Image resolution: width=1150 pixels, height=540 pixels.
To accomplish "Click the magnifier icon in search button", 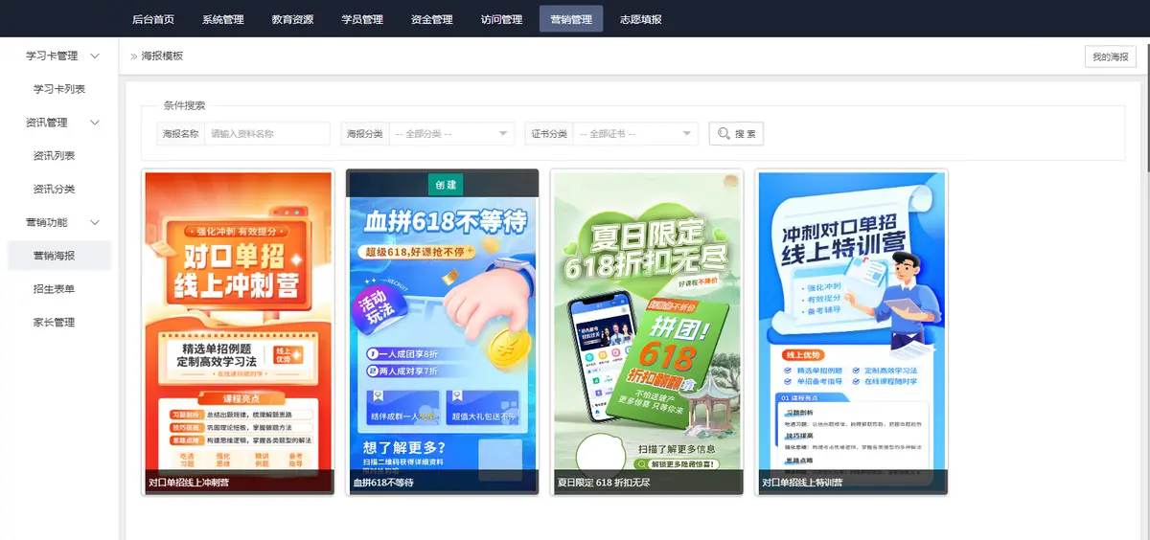I will tap(724, 134).
